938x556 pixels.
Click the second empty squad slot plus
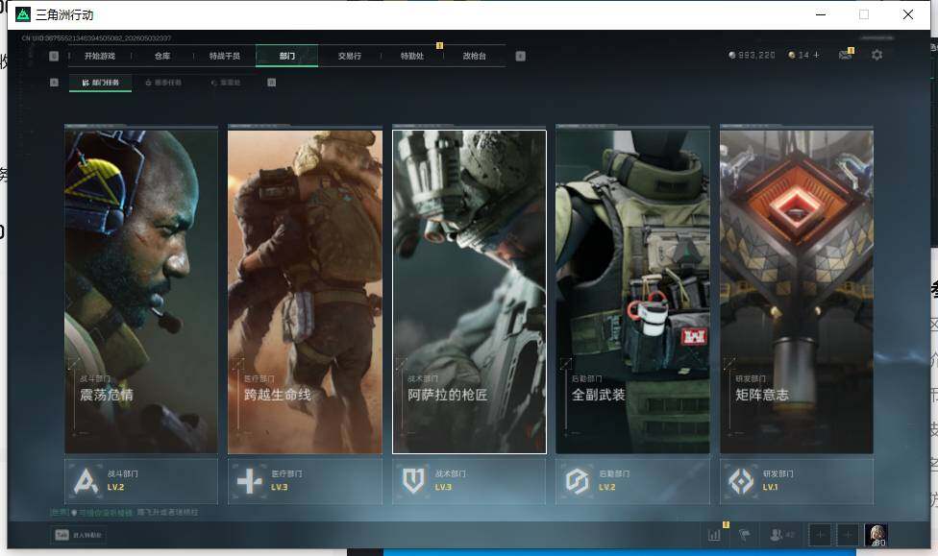848,535
